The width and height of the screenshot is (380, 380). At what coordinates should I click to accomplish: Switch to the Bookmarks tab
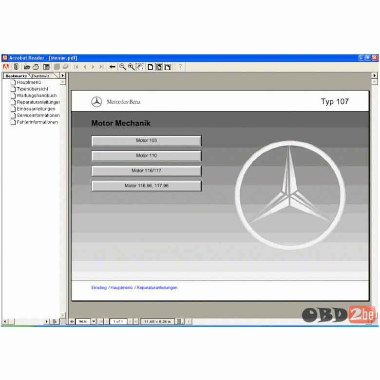(x=16, y=76)
